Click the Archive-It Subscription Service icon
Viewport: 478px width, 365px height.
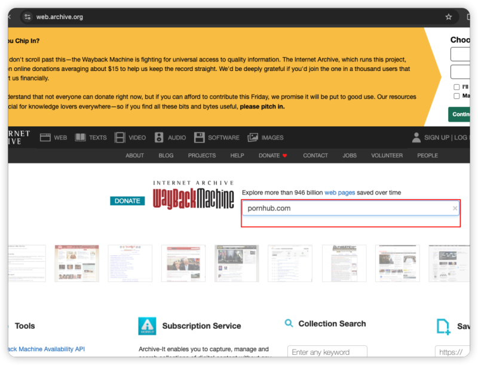point(147,326)
